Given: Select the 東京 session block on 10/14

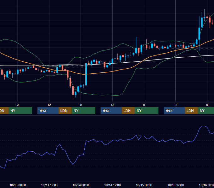Looking at the screenshot, I should [111, 111].
